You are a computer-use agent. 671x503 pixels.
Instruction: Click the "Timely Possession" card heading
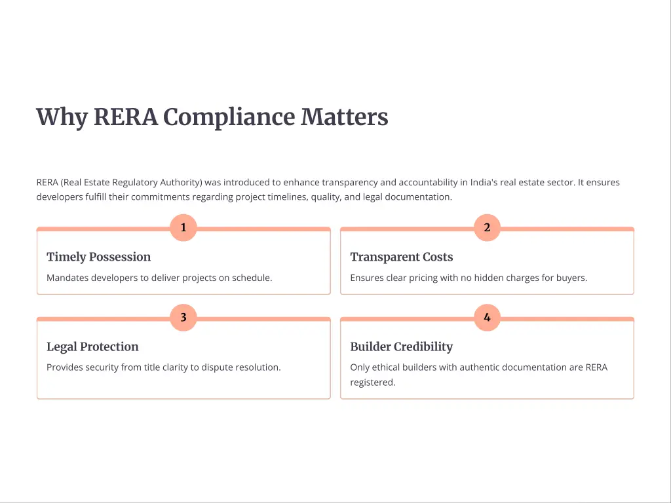99,257
